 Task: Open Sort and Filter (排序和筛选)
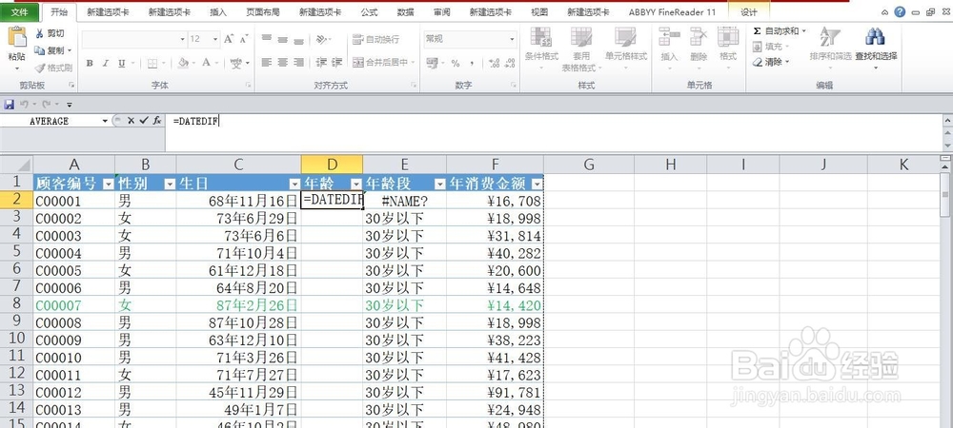click(830, 46)
